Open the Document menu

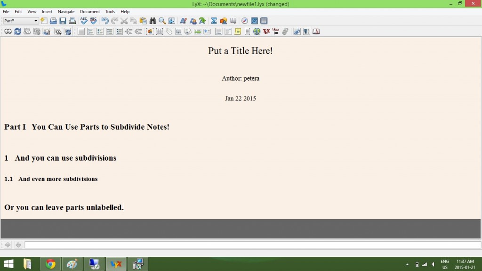click(89, 11)
